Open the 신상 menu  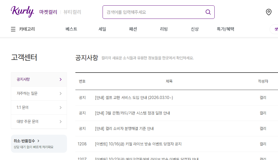coord(195,29)
